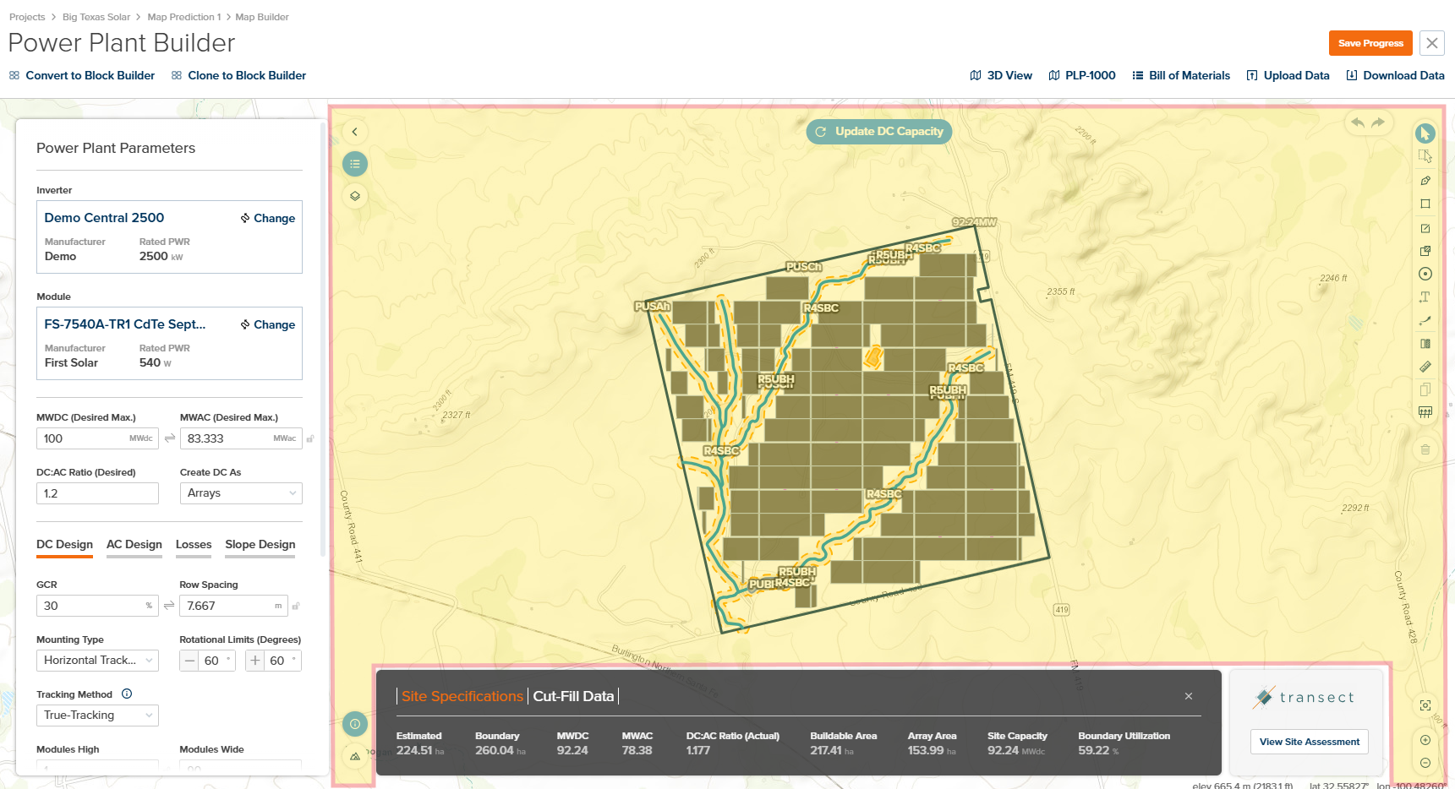The height and width of the screenshot is (789, 1455).
Task: Open the Create DC As dropdown
Action: click(x=241, y=493)
